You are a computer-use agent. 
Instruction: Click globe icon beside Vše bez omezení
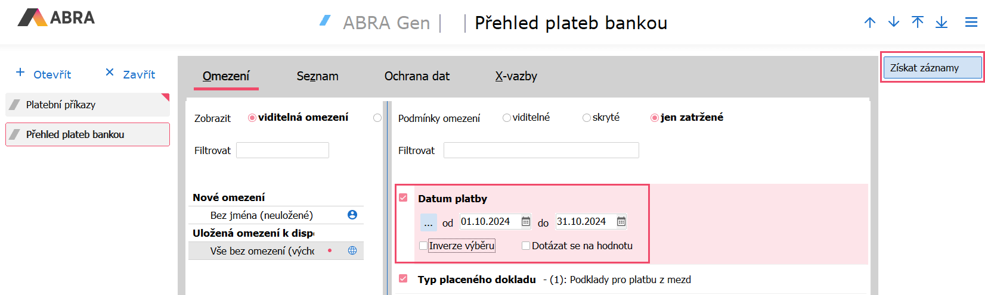click(352, 250)
